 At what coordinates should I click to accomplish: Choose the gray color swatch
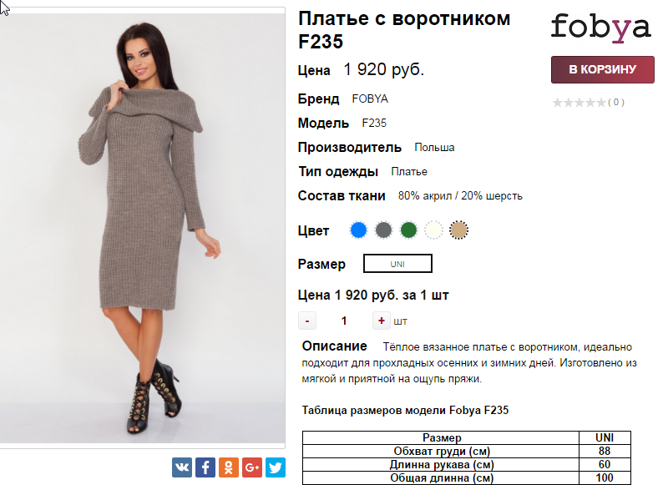point(383,230)
